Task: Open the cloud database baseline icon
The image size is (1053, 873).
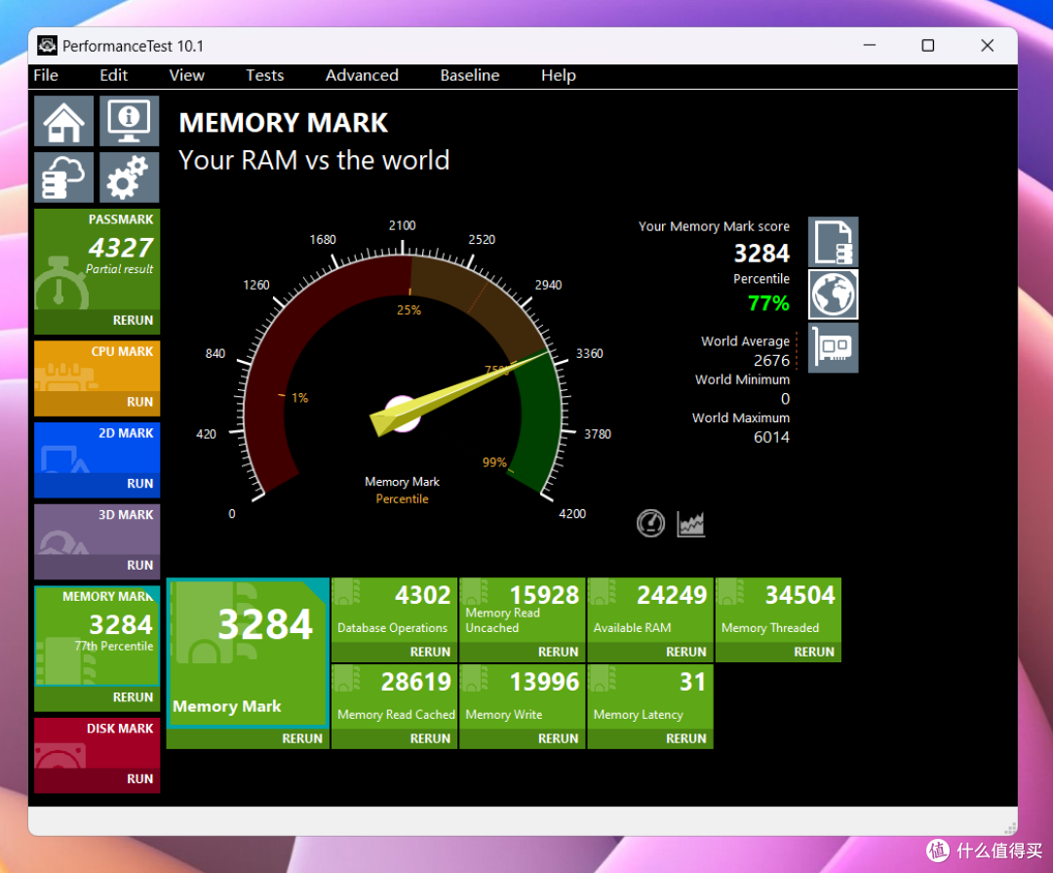Action: (63, 178)
